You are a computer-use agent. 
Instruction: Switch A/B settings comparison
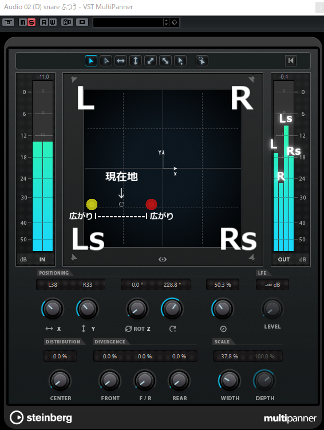pyautogui.click(x=67, y=22)
